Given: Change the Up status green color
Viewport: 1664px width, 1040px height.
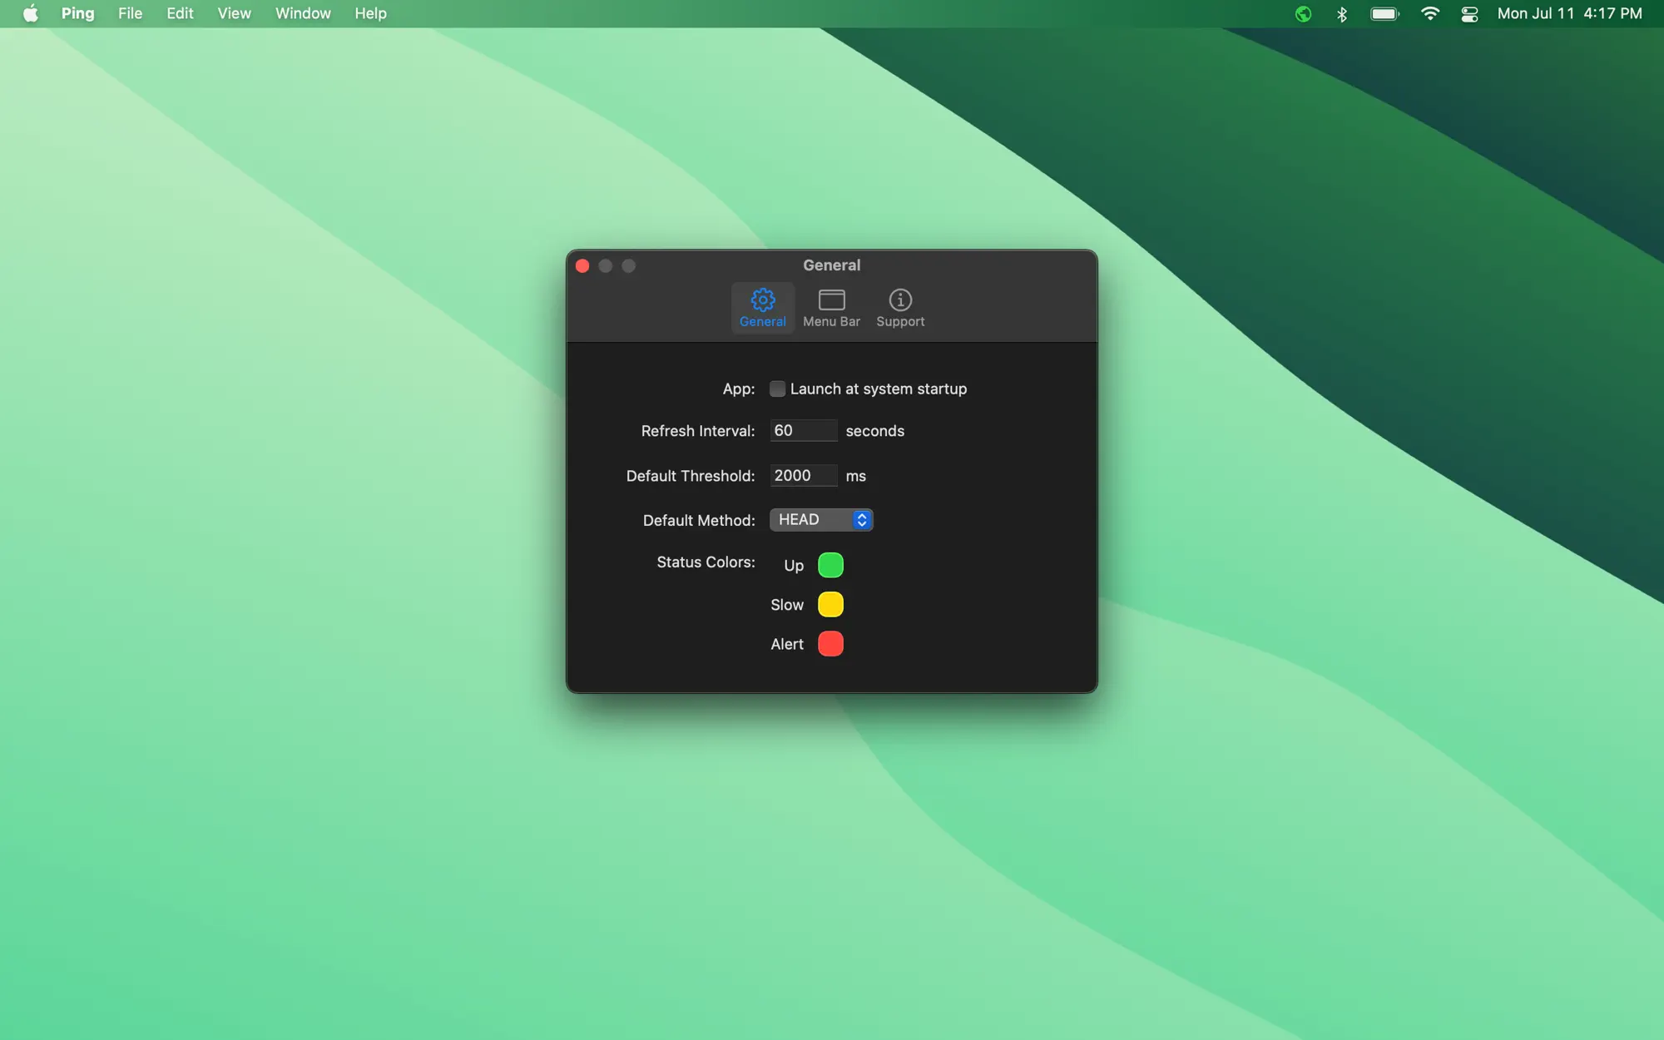Looking at the screenshot, I should click(830, 565).
